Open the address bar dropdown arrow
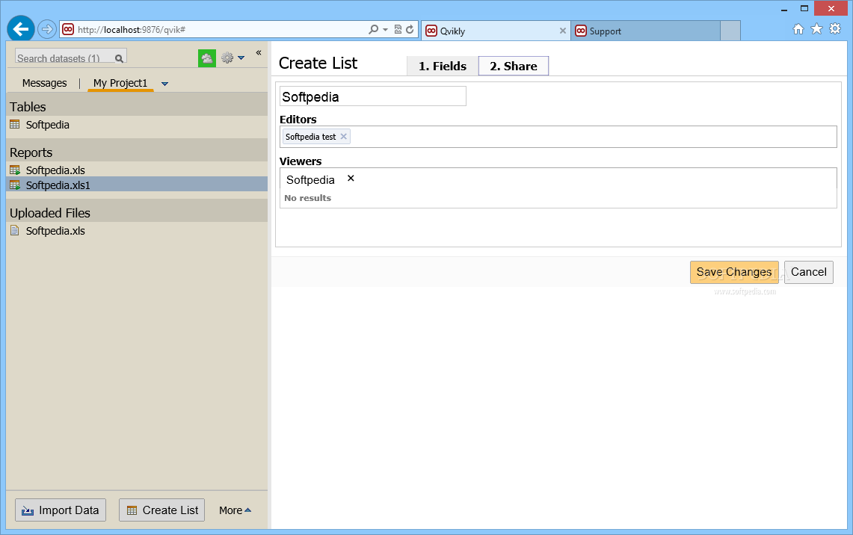 pos(385,29)
